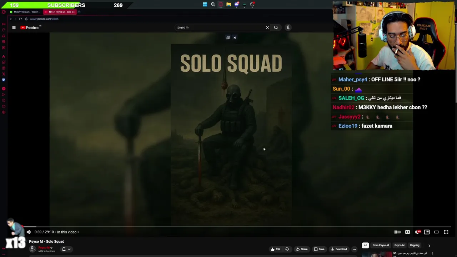Open X (Twitter) in Opera sidebar
This screenshot has height=257, width=457.
point(4,74)
